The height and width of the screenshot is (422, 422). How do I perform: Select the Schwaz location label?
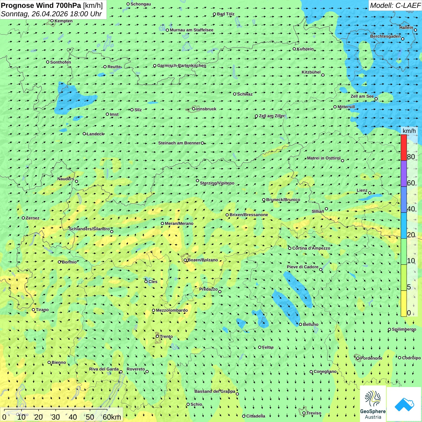[x=245, y=94]
